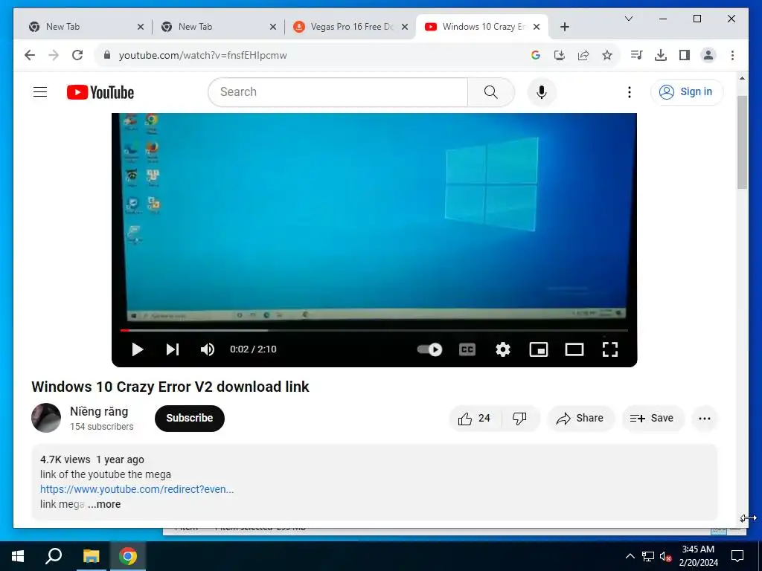762x571 pixels.
Task: Click the address bar URL
Action: tap(202, 55)
